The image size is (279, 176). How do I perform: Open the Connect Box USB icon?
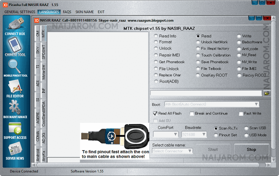click(x=16, y=23)
